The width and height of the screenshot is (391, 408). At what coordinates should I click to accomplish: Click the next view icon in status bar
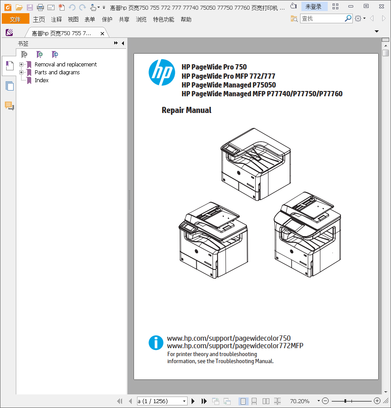coord(227,401)
